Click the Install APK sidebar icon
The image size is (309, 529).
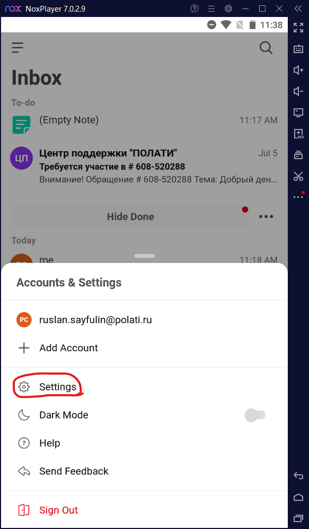coord(298,134)
